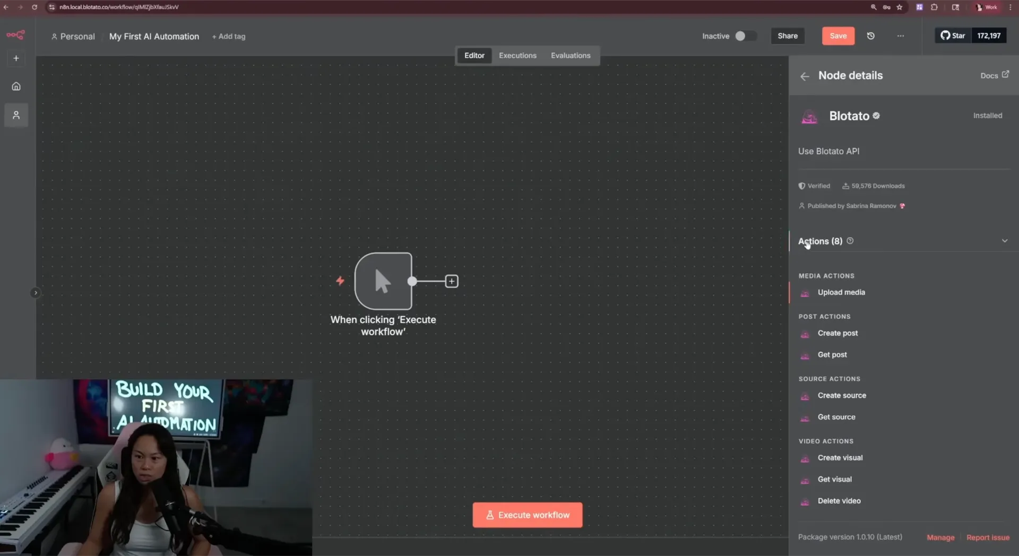Click the Installed status label
1019x556 pixels.
click(987, 115)
